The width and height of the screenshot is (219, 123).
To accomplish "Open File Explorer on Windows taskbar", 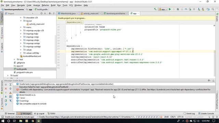I will 21,121.
